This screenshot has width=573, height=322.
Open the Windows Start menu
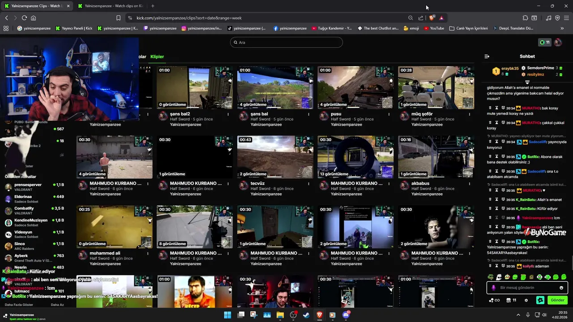227,315
